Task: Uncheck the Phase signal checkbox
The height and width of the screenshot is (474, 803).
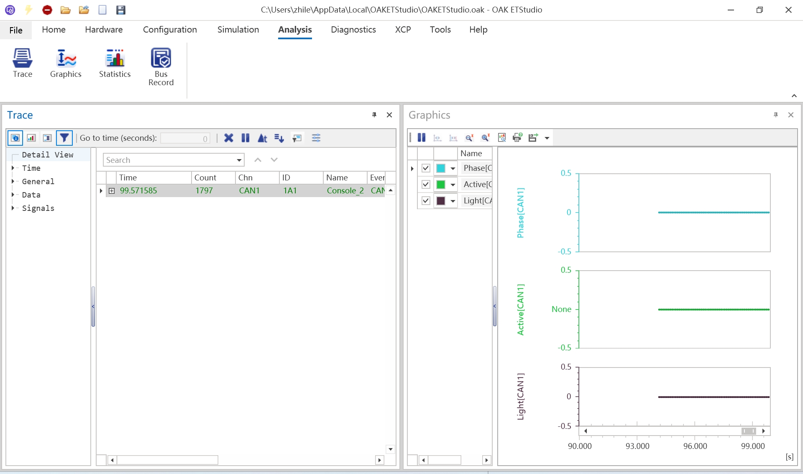Action: pos(426,168)
